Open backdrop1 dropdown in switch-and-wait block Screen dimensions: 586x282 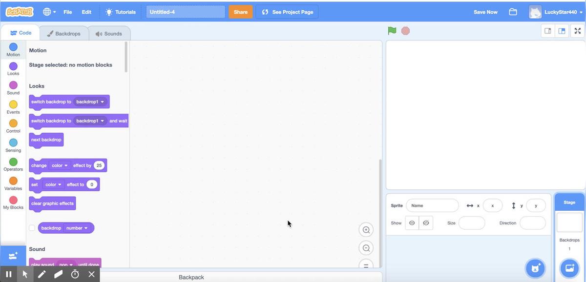pyautogui.click(x=90, y=121)
